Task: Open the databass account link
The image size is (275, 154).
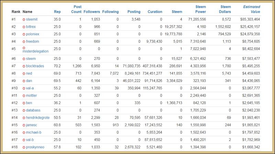Action: (33, 110)
